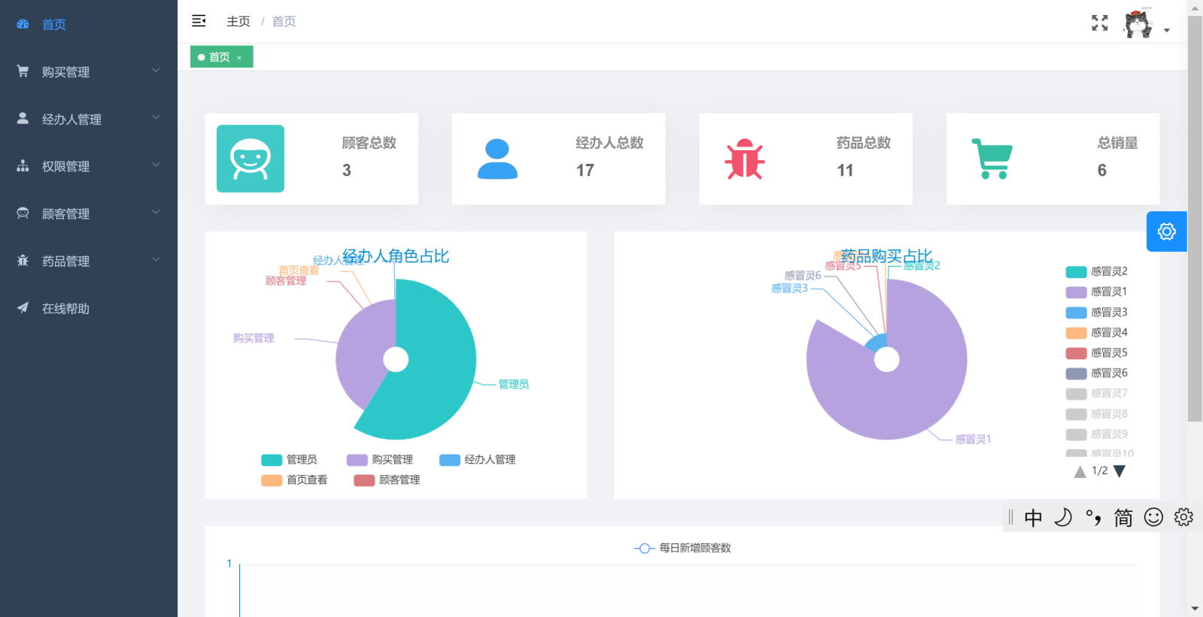1203x617 pixels.
Task: Open the blue settings gear panel
Action: pos(1167,231)
